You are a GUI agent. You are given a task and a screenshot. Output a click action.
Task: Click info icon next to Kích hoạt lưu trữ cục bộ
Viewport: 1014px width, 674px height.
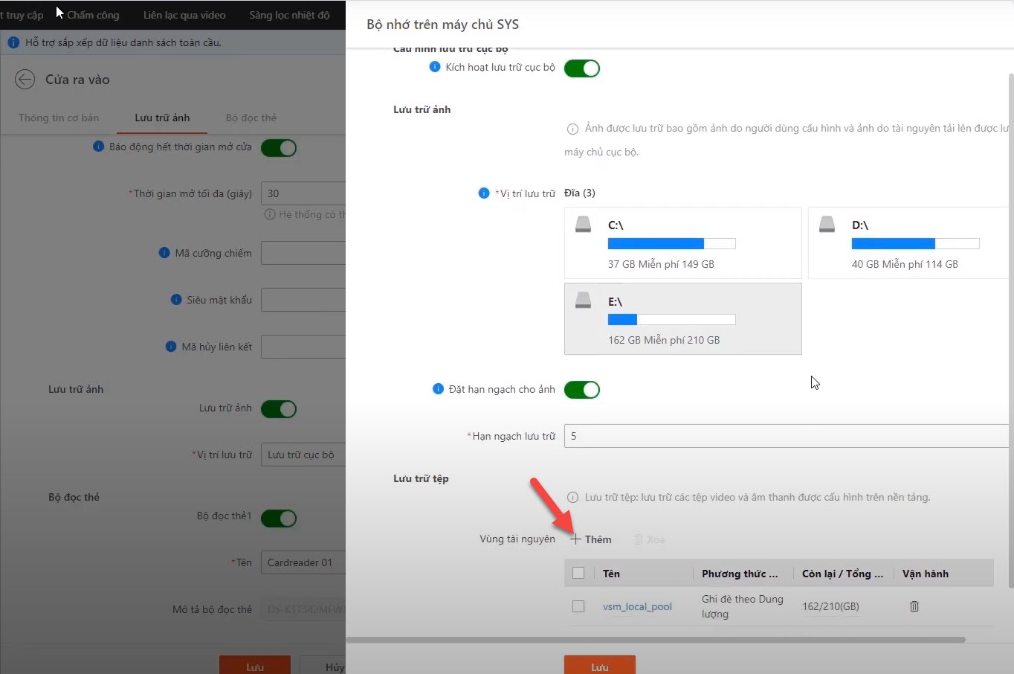(435, 67)
